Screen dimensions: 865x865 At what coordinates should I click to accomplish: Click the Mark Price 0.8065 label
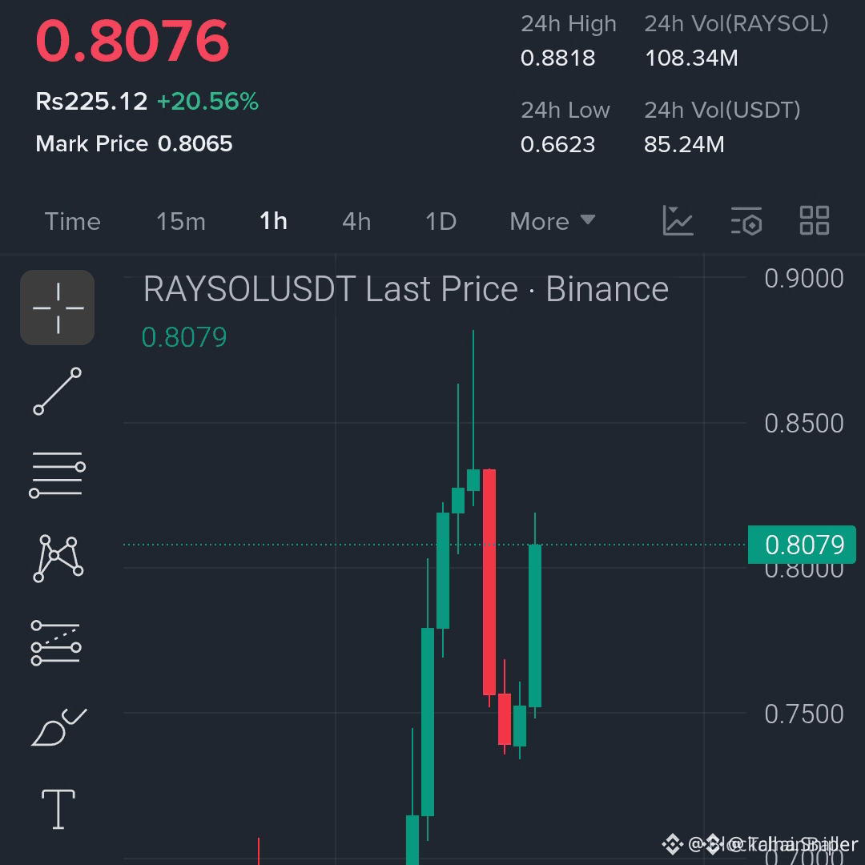coord(134,144)
